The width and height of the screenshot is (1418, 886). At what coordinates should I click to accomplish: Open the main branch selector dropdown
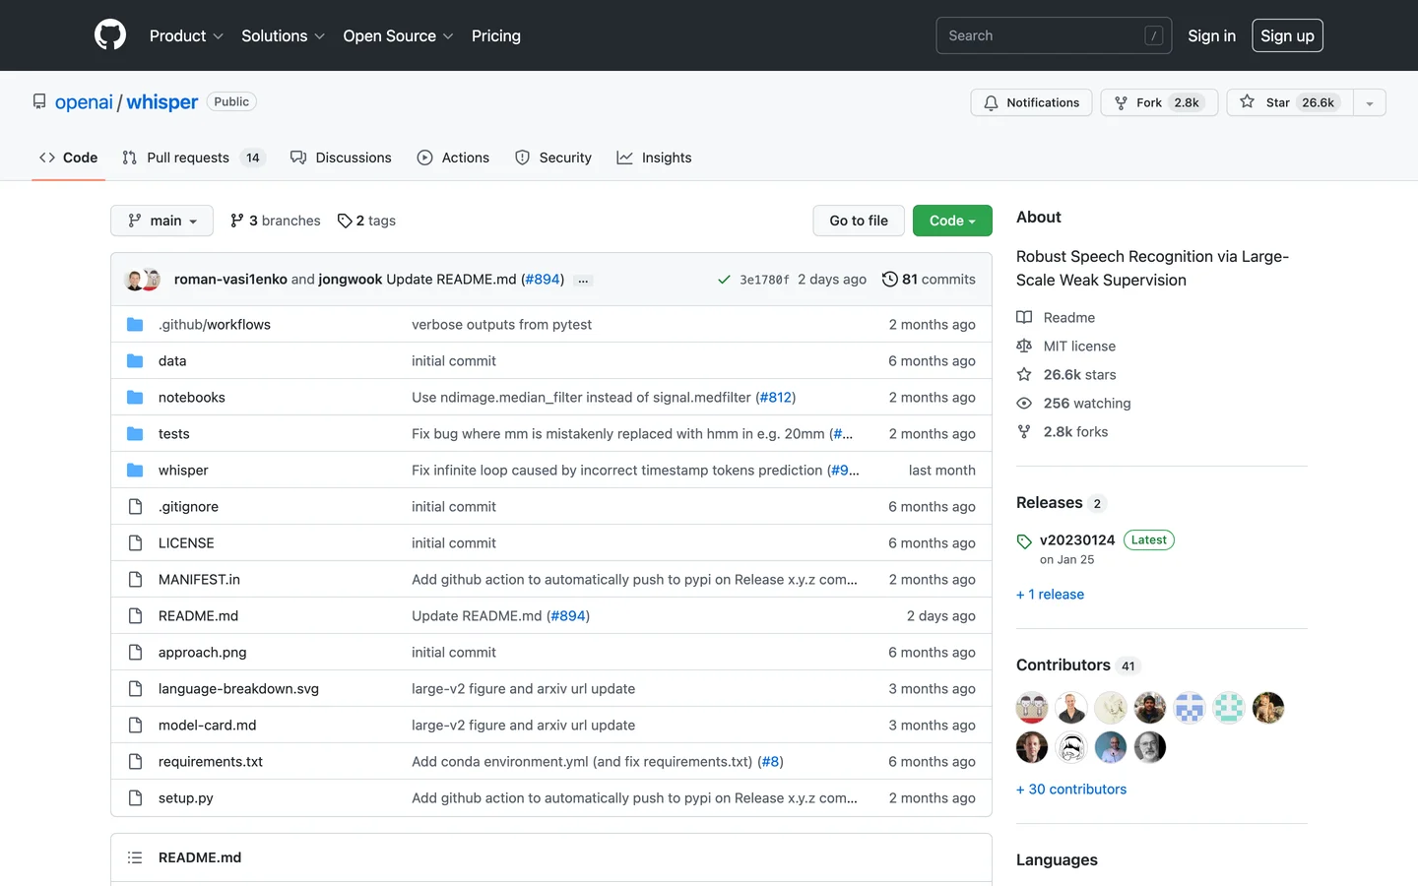pos(161,221)
